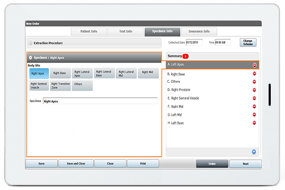Remove the G. Left Mid specimen
The image size is (285, 190).
click(254, 115)
